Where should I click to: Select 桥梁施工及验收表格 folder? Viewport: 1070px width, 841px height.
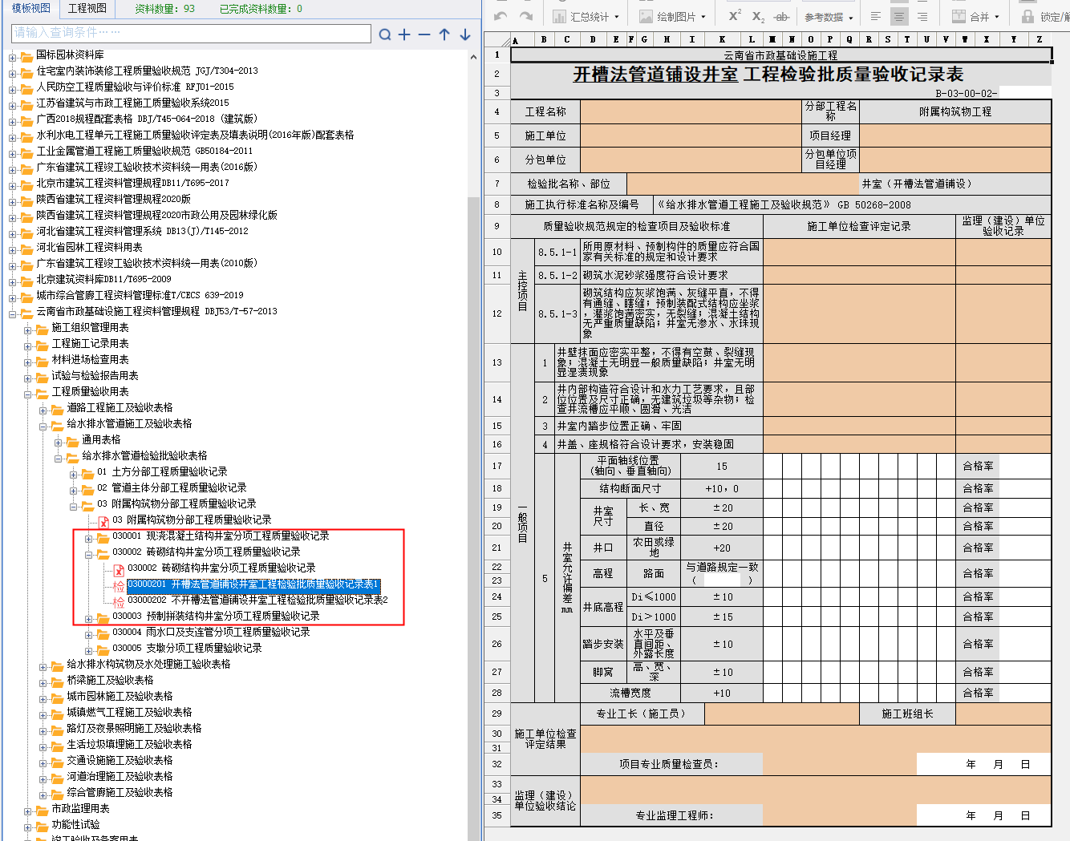pyautogui.click(x=110, y=680)
